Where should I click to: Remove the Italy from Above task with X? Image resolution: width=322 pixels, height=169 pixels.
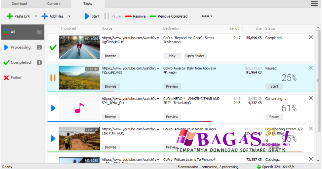(311, 68)
